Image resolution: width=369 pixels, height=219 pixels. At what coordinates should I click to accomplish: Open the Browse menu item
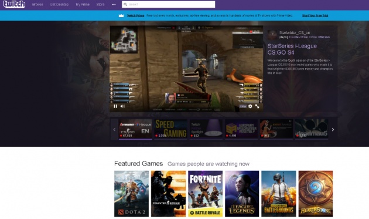[x=37, y=5]
